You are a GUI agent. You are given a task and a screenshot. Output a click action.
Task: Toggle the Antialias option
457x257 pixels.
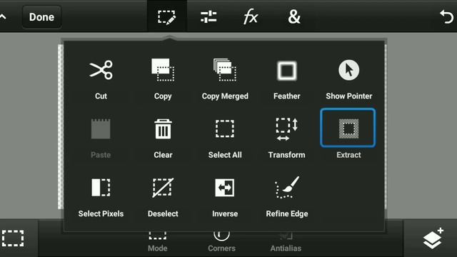click(x=286, y=242)
